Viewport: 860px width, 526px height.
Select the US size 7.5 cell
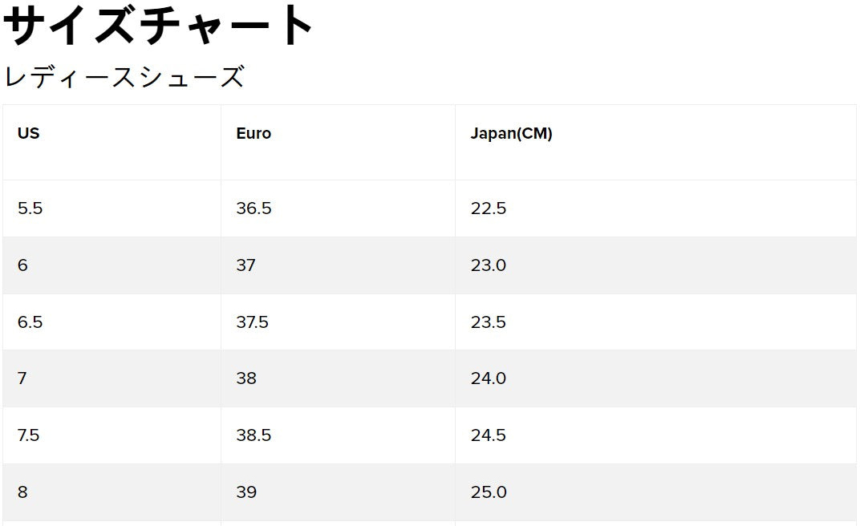[x=29, y=435]
